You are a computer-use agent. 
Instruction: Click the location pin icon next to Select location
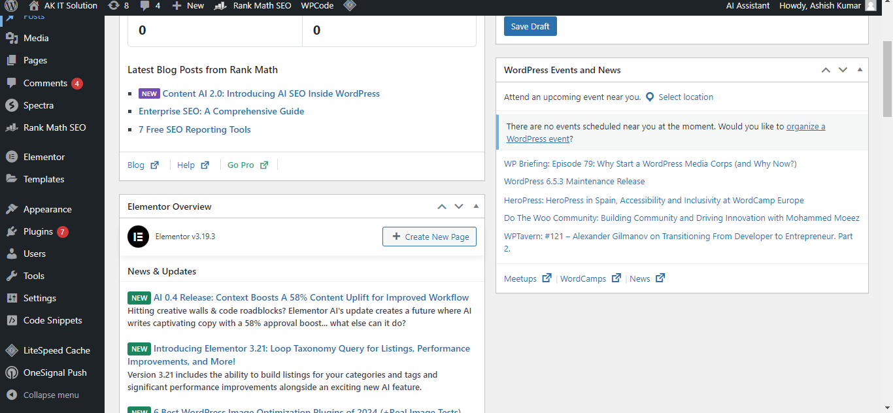coord(650,97)
